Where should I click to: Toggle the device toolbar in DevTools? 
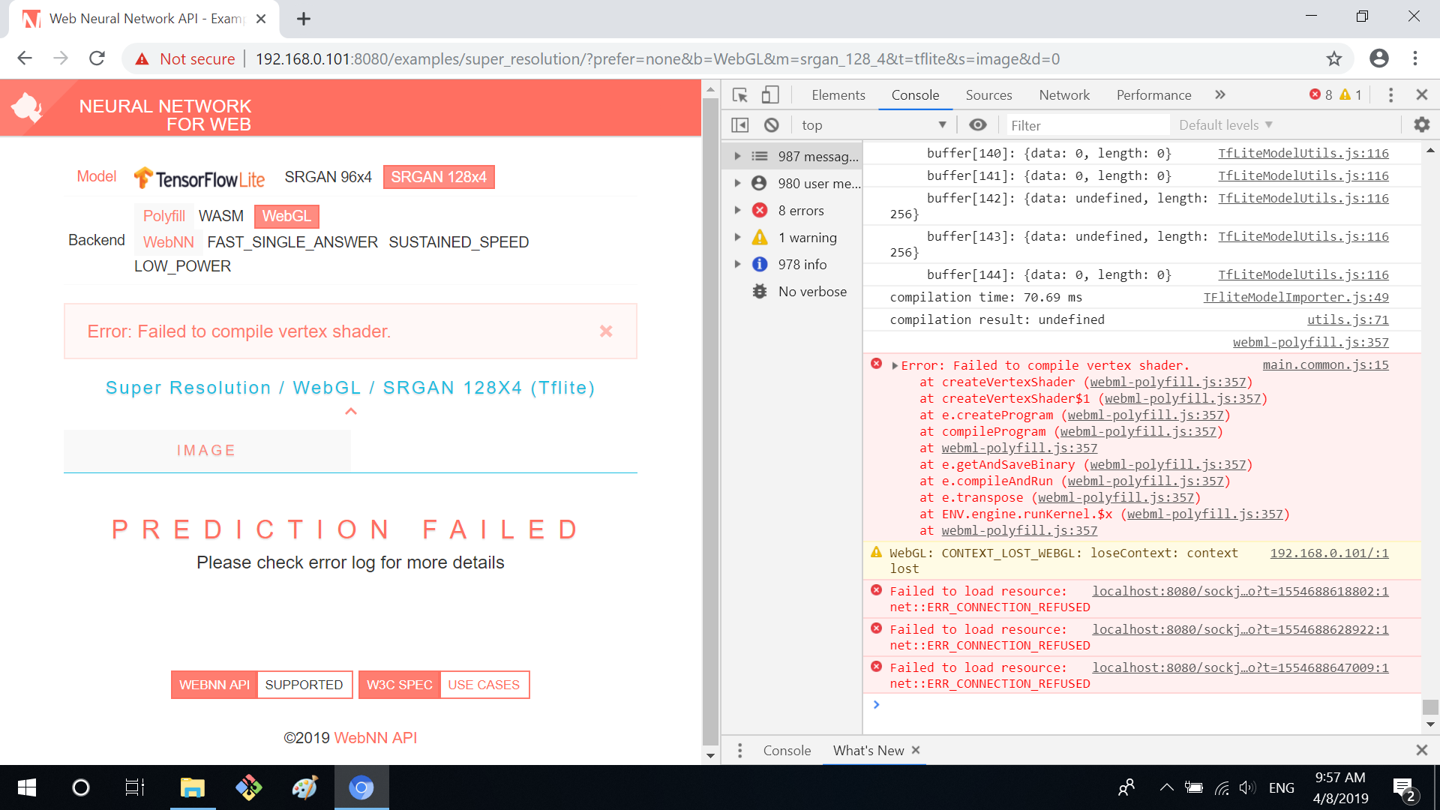pos(769,94)
